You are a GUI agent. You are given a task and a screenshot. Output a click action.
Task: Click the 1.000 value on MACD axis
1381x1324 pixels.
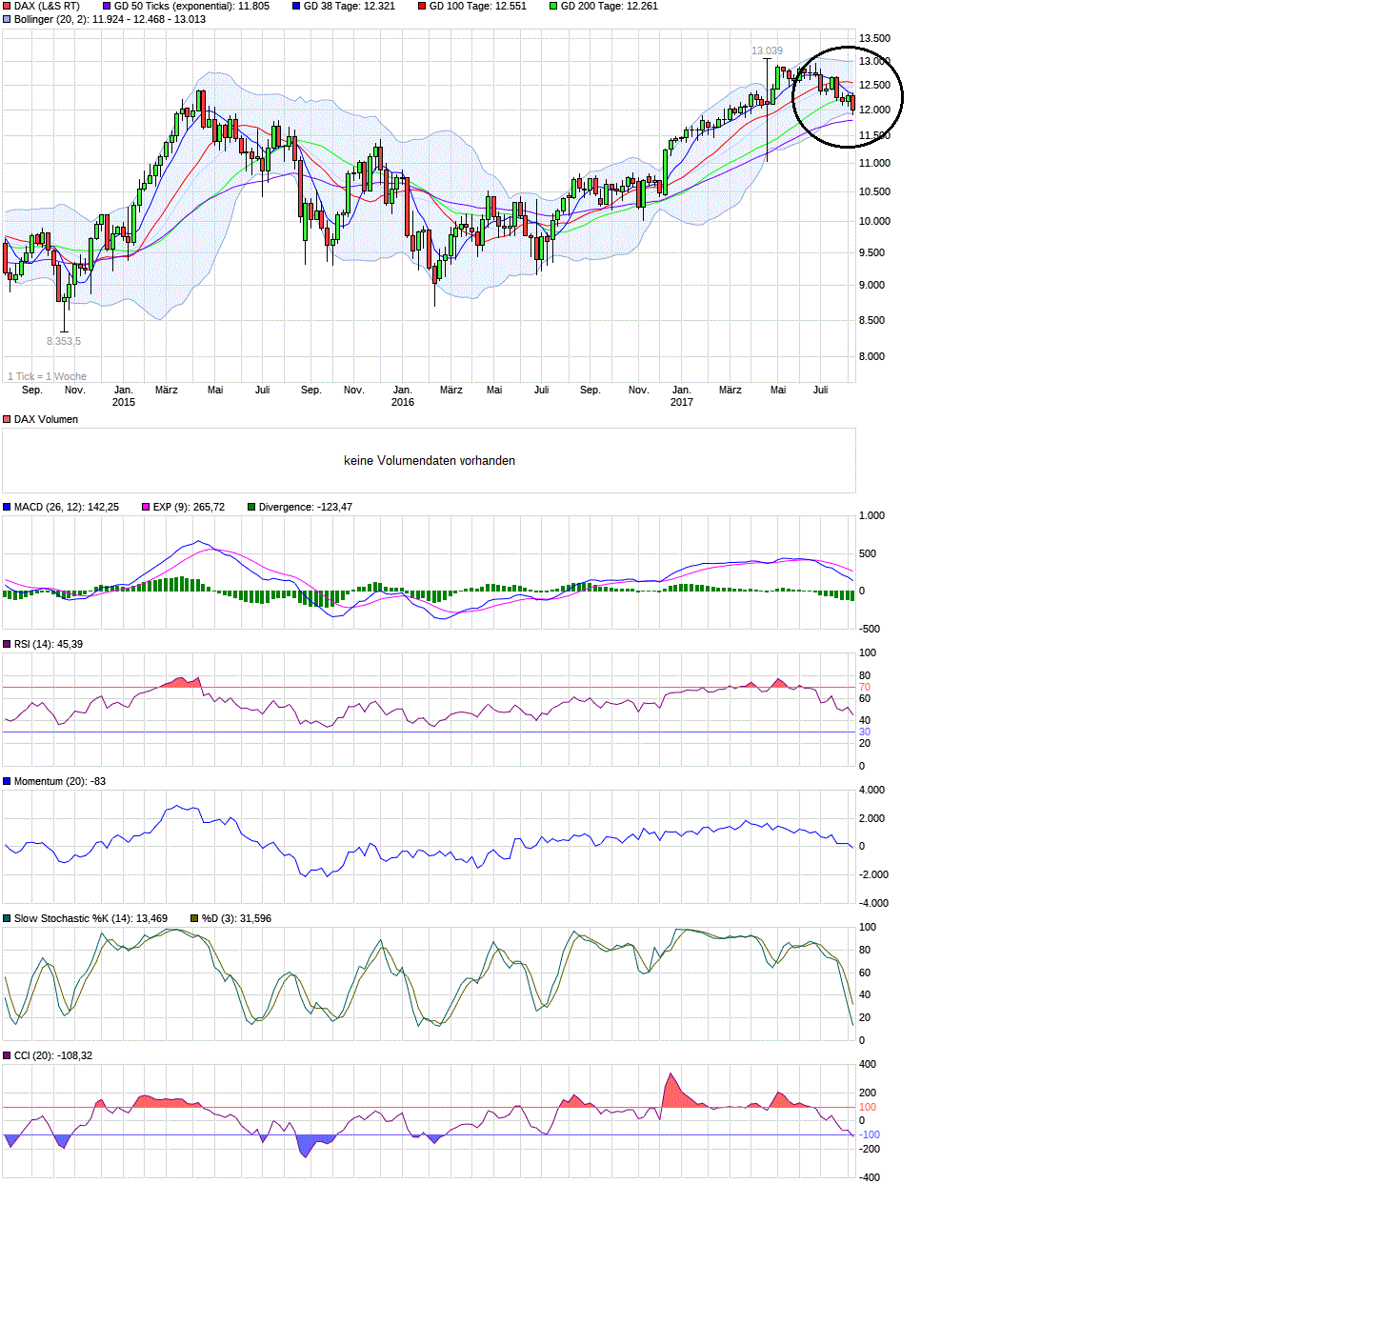pyautogui.click(x=871, y=515)
